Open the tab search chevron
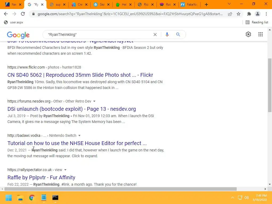The width and height of the screenshot is (272, 204). pyautogui.click(x=229, y=4)
